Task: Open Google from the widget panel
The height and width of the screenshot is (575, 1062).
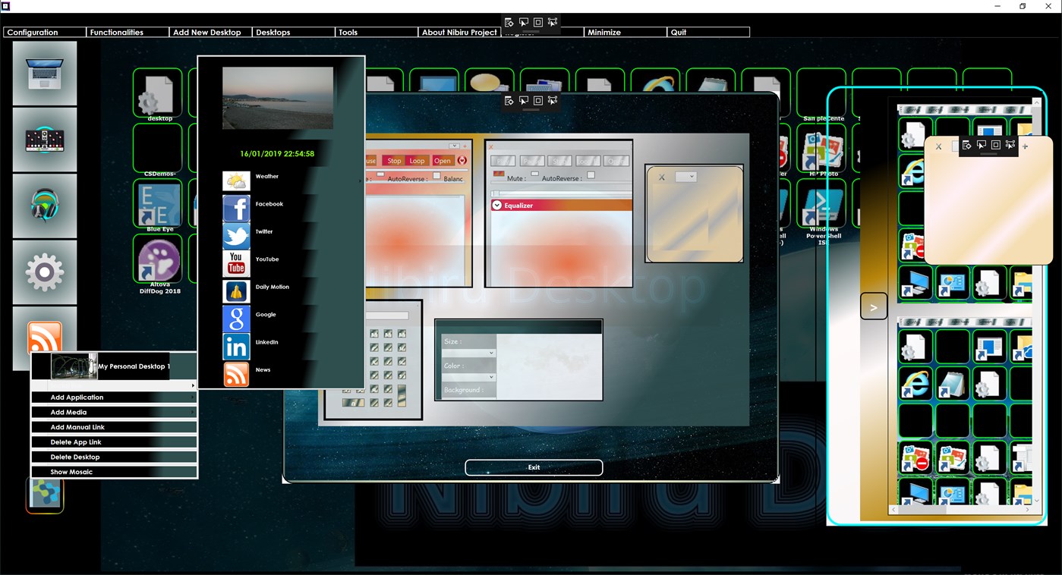Action: point(236,318)
